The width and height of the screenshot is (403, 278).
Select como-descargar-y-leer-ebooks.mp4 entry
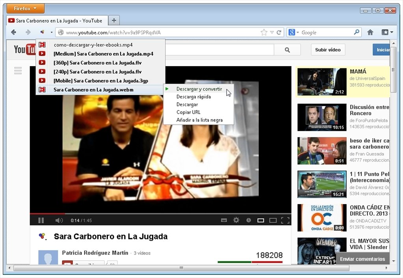pyautogui.click(x=100, y=44)
